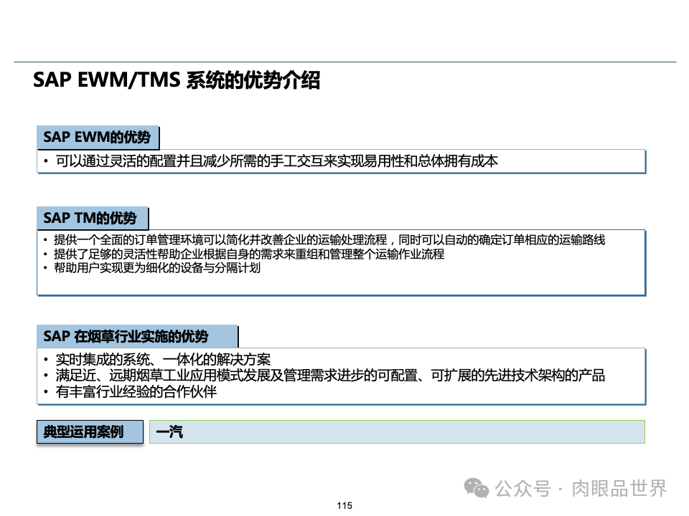This screenshot has width=689, height=516.
Task: Select the SAP 在烟草行业实施的优势 header
Action: tap(137, 336)
